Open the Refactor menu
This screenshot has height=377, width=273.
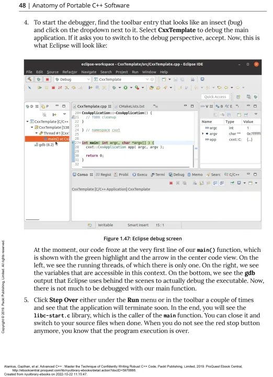tap(70, 72)
